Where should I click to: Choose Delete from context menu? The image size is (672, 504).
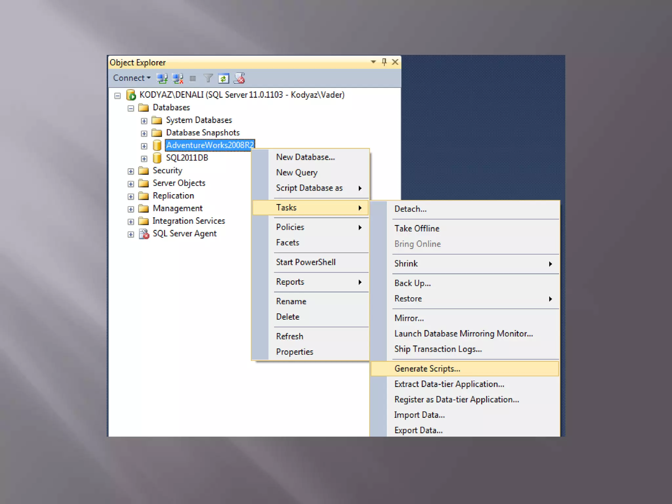click(310, 317)
